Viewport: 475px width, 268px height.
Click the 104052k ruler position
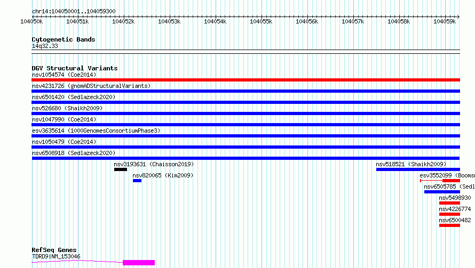(123, 21)
